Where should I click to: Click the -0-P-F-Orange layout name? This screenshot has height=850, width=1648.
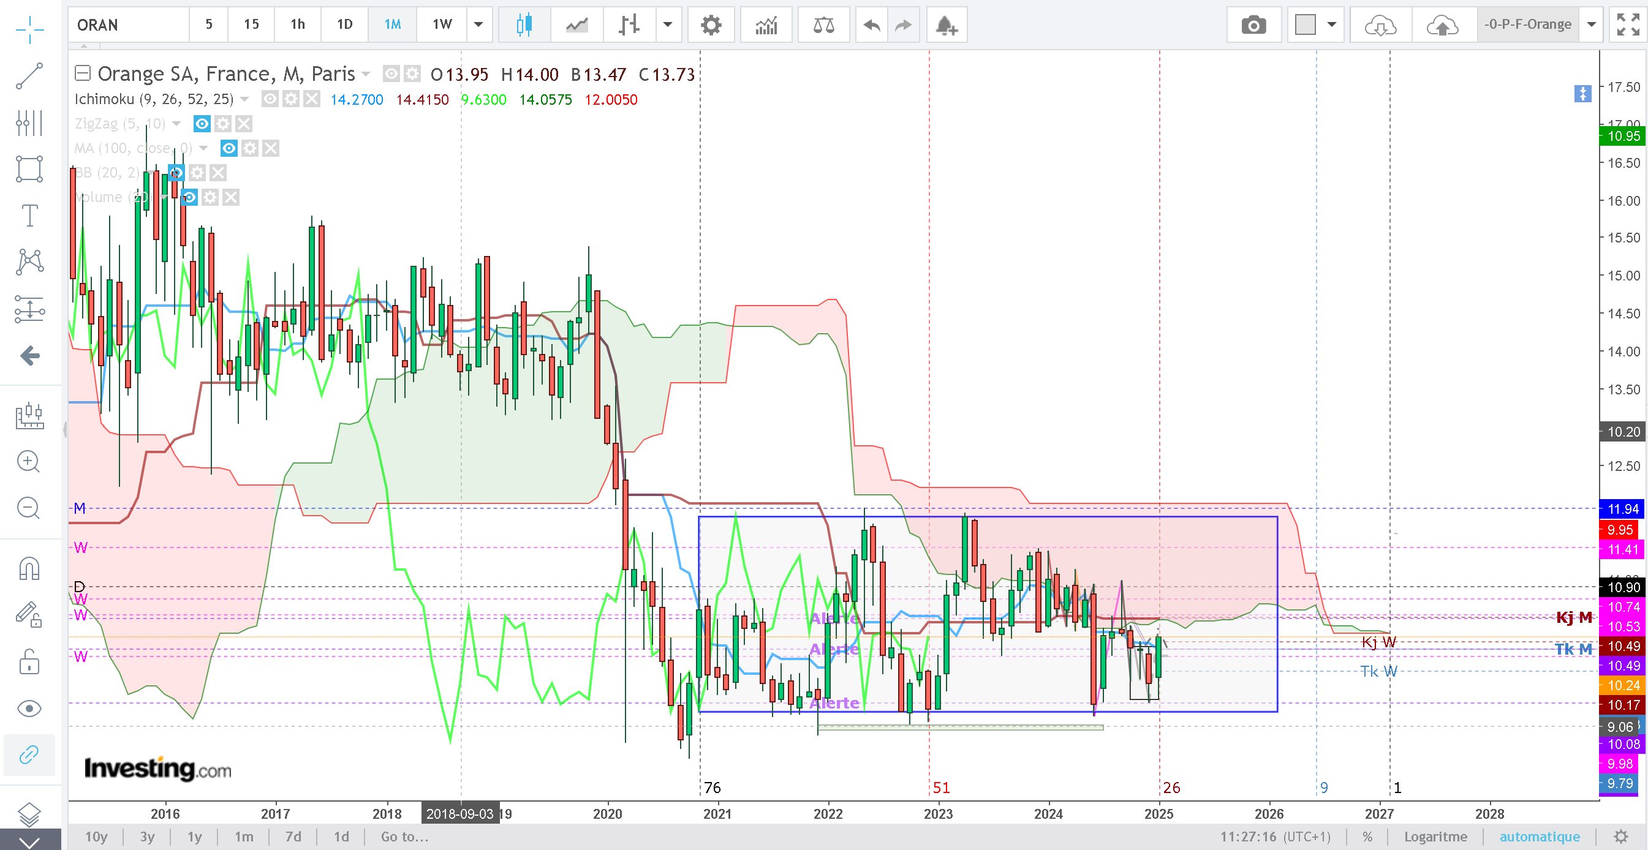pyautogui.click(x=1528, y=25)
